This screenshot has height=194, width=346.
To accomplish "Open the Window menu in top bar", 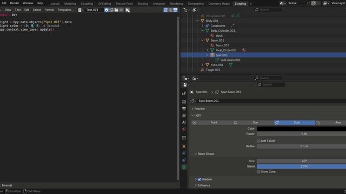I will [28, 3].
